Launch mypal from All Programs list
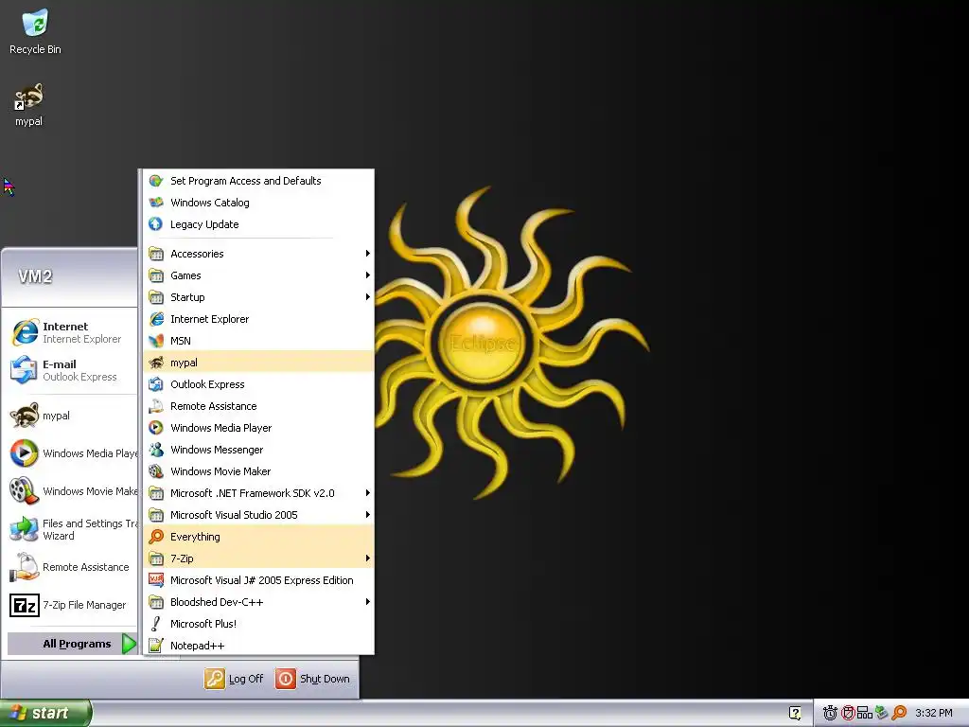 pos(258,363)
